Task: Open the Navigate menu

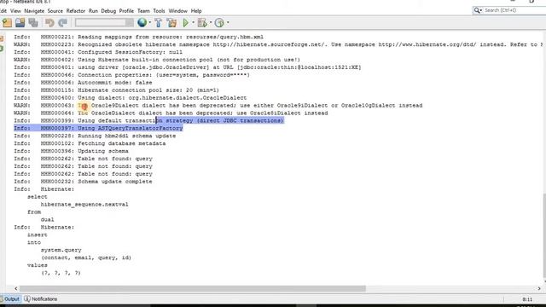Action: click(x=34, y=11)
